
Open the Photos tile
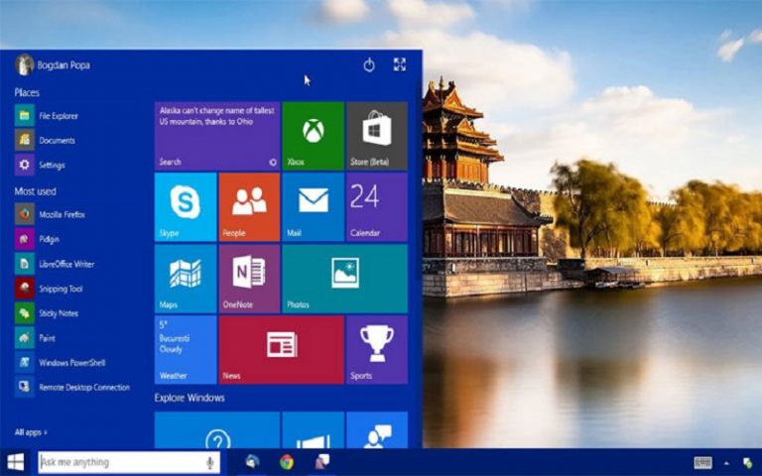[345, 279]
